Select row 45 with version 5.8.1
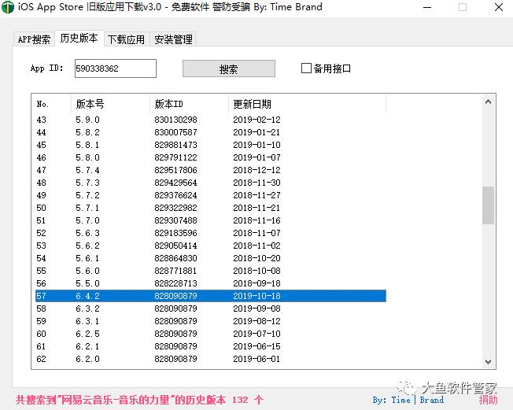513x410 pixels. (x=211, y=145)
